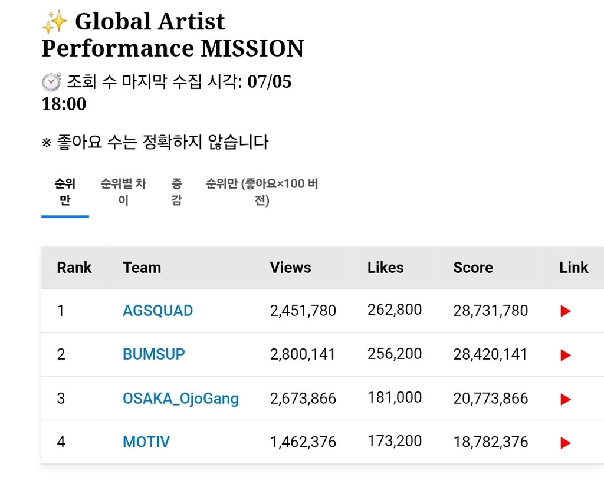
Task: Click the Score column header
Action: tap(472, 268)
